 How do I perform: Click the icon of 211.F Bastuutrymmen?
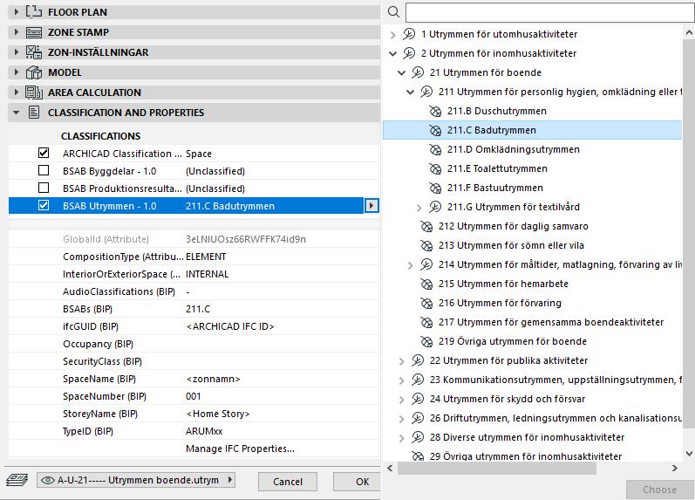coord(435,188)
